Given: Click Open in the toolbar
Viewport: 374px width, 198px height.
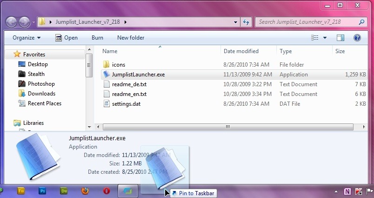Looking at the screenshot, I should point(67,38).
